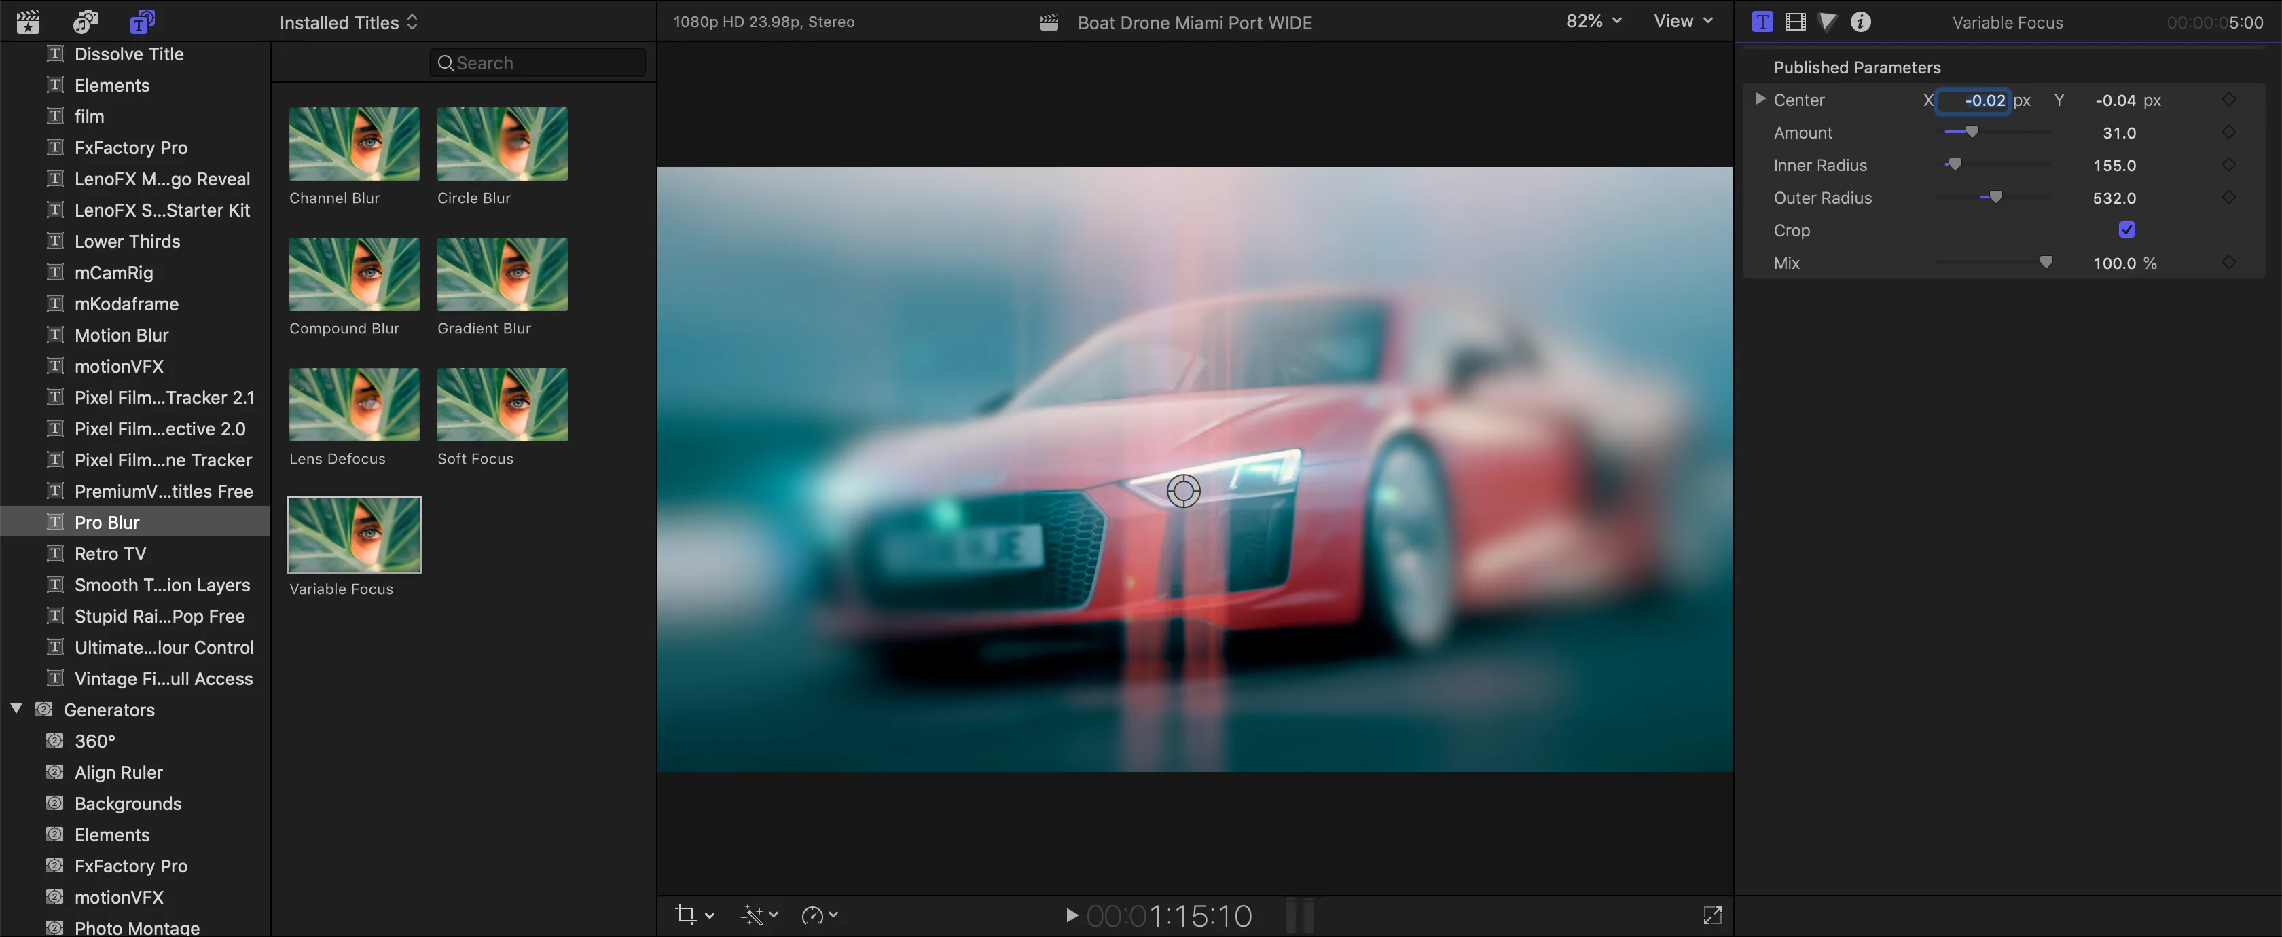Click the Outer Radius value 532.0
The image size is (2282, 937).
(2114, 198)
